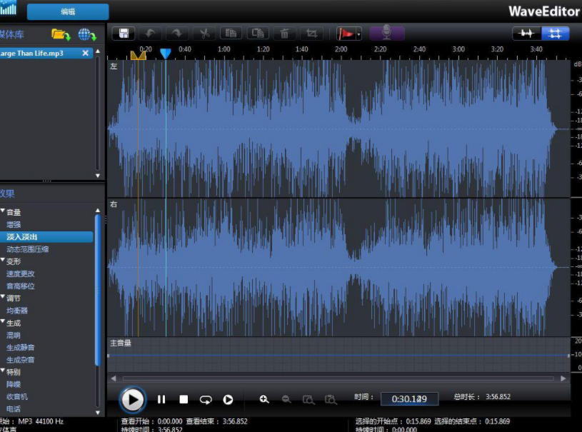Select Large Than Life.mp3 in media library
Viewport: 582px width, 432px height.
46,53
